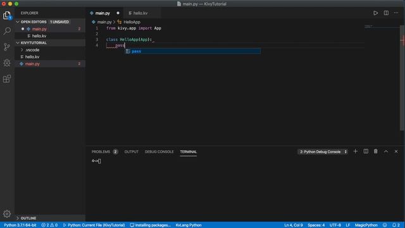Click KvLang Python status bar item
This screenshot has height=228, width=405.
(x=189, y=225)
